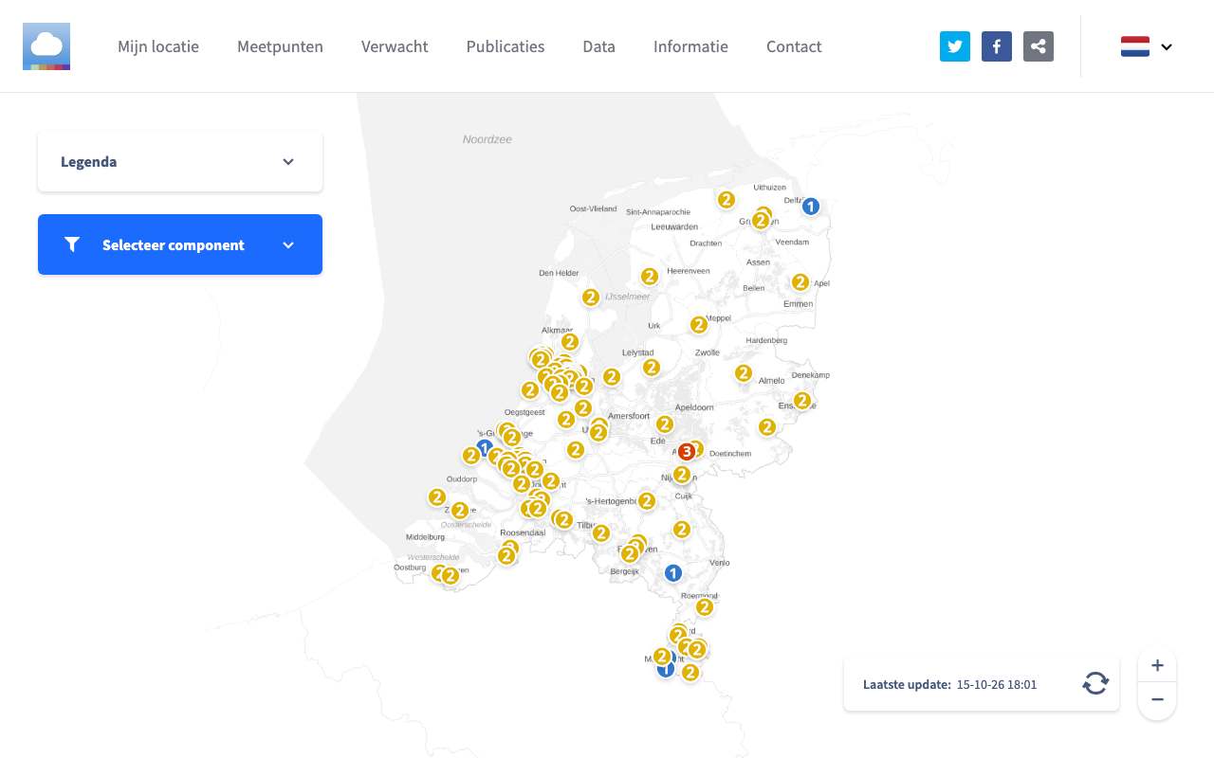Refresh the latest update data
This screenshot has height=758, width=1214.
tap(1095, 683)
